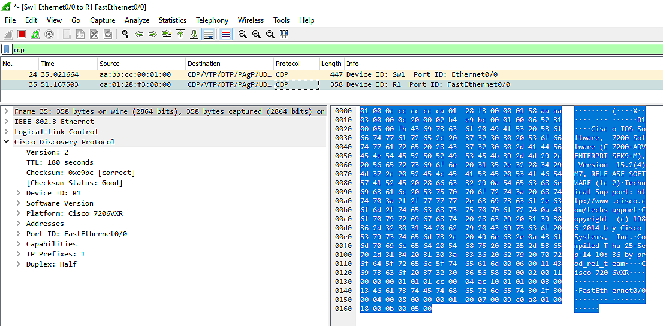Open the Statistics menu
This screenshot has width=663, height=326.
[172, 20]
